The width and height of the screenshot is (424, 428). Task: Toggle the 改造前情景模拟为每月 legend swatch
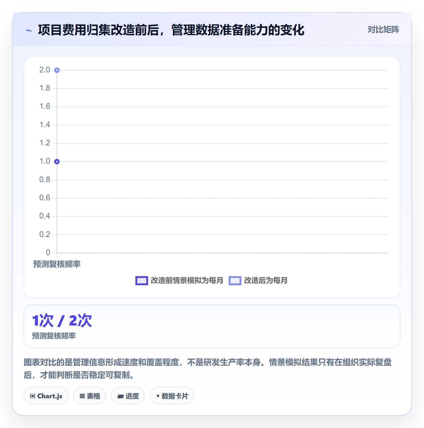[141, 281]
